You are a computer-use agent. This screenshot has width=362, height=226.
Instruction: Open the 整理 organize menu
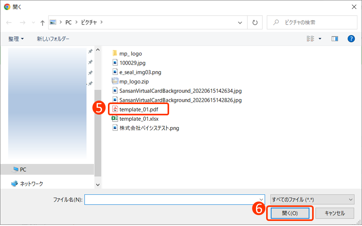point(16,39)
